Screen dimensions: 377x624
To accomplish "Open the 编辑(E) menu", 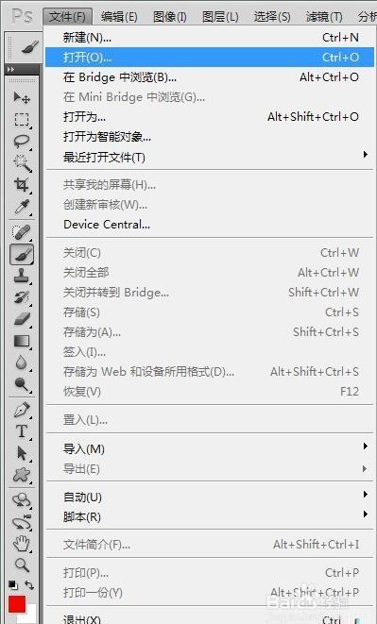I will coord(119,17).
